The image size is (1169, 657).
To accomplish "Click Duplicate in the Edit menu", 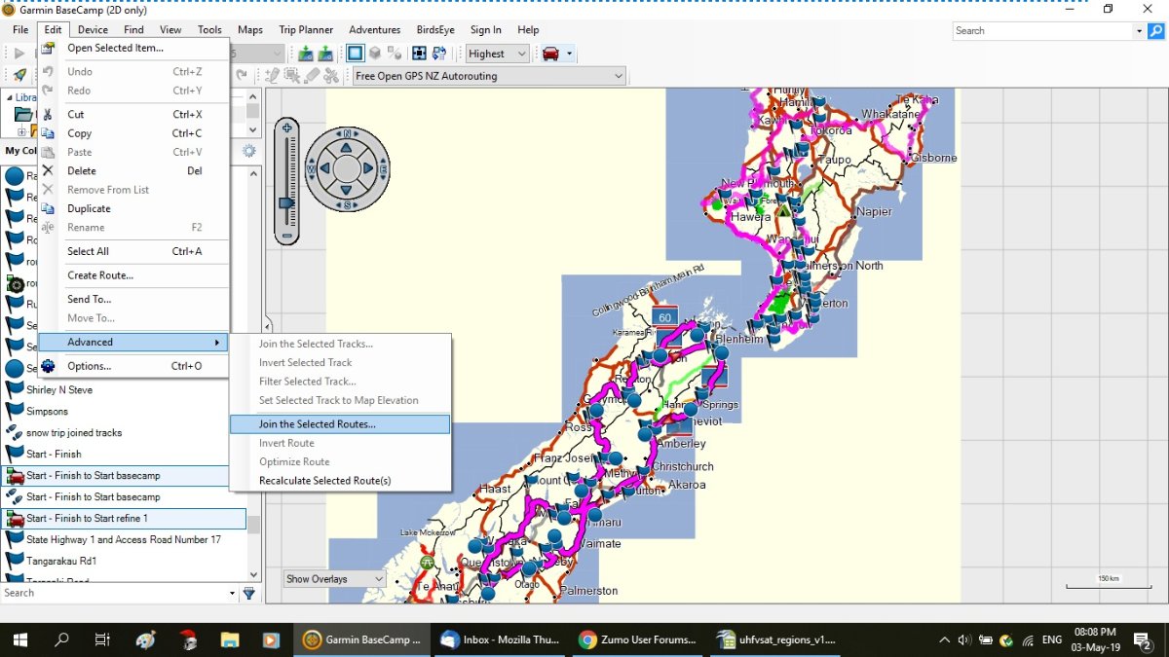I will coord(133,209).
